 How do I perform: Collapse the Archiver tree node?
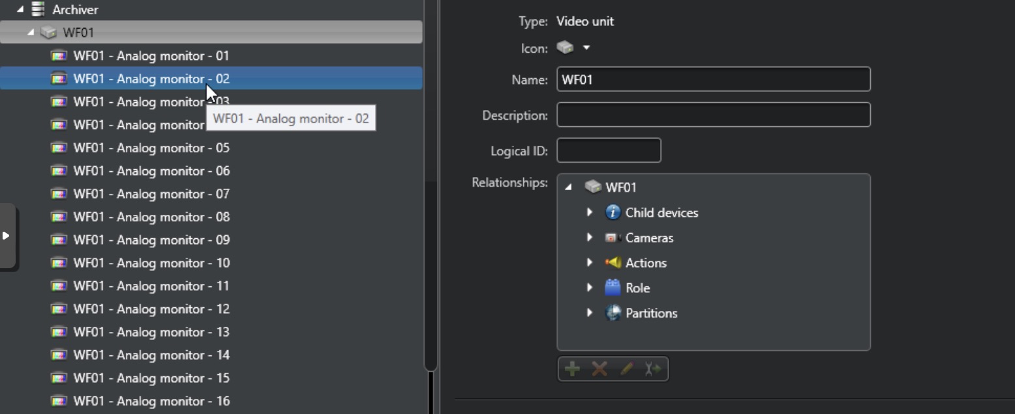pyautogui.click(x=20, y=10)
